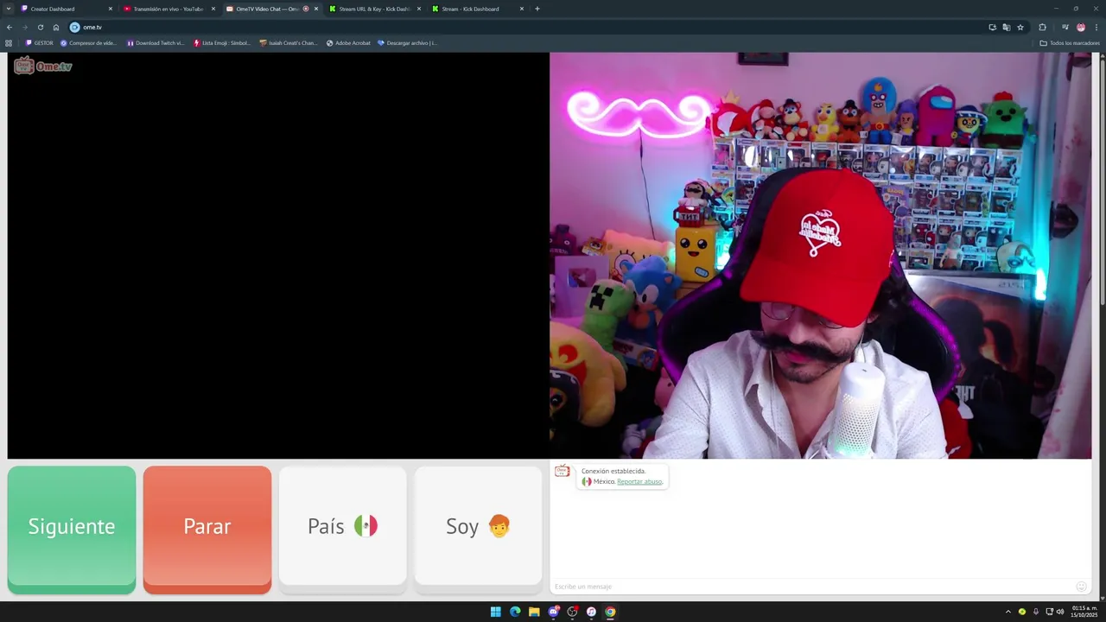Open the Windows Start menu
Screen dimensions: 1106x622
click(496, 612)
